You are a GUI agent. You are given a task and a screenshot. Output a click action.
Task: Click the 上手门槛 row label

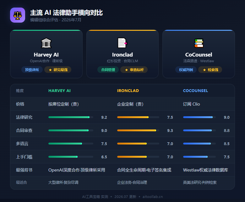click(24, 157)
